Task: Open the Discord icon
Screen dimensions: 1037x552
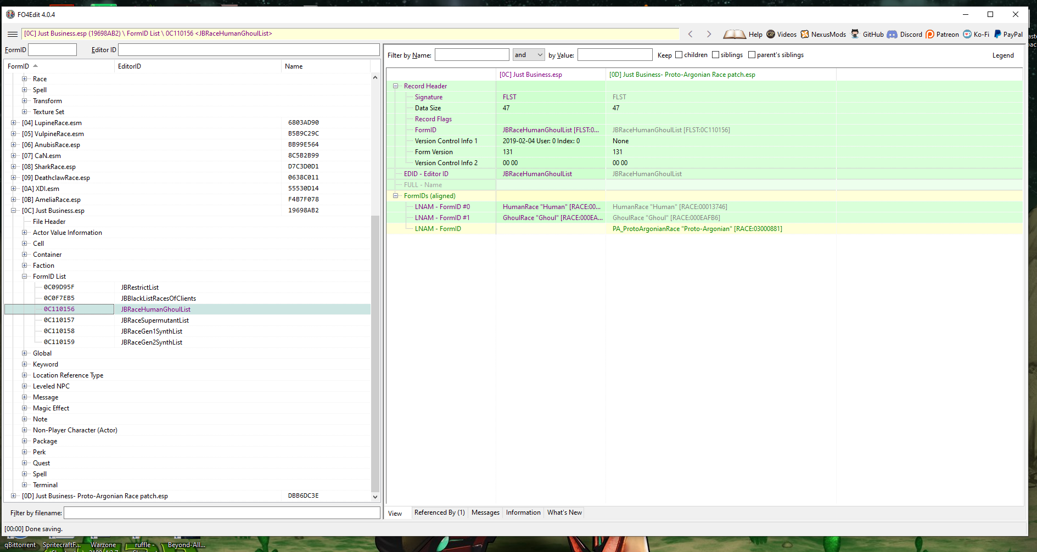Action: tap(892, 34)
